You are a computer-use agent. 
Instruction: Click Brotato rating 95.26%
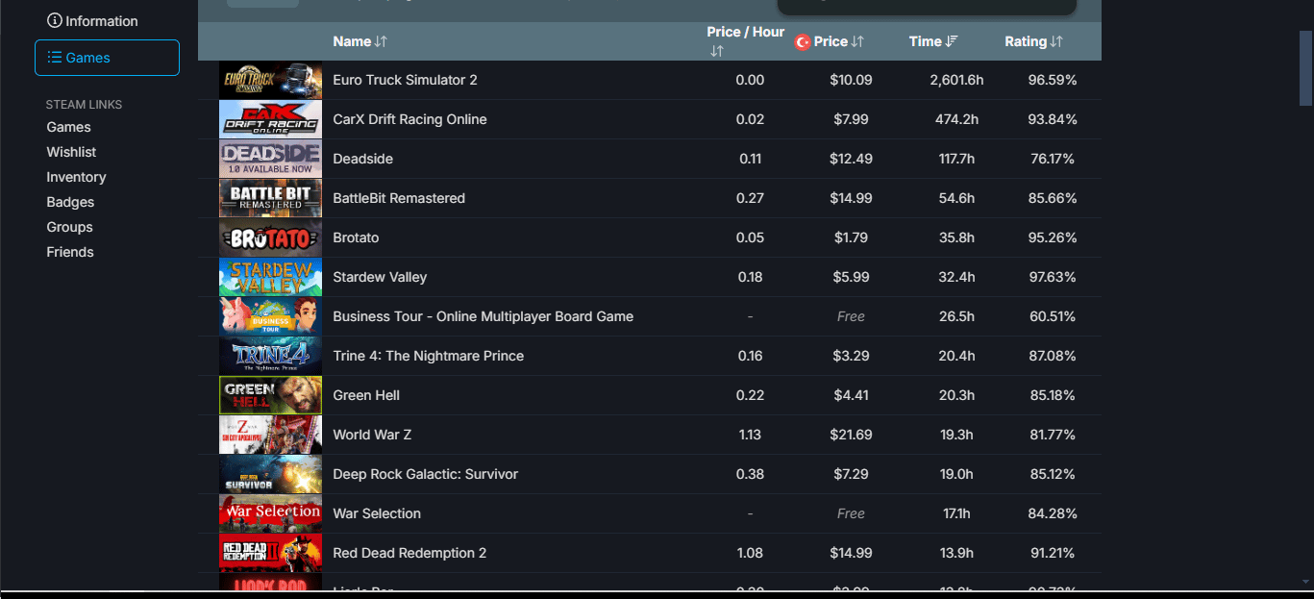(x=1053, y=237)
